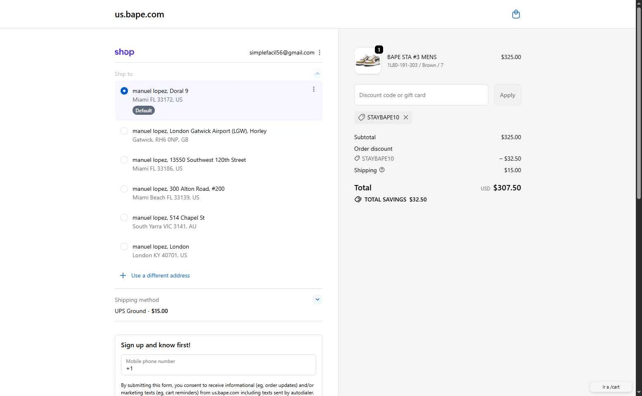The image size is (642, 396).
Task: Remove the STAYBAPE10 discount code
Action: point(406,117)
